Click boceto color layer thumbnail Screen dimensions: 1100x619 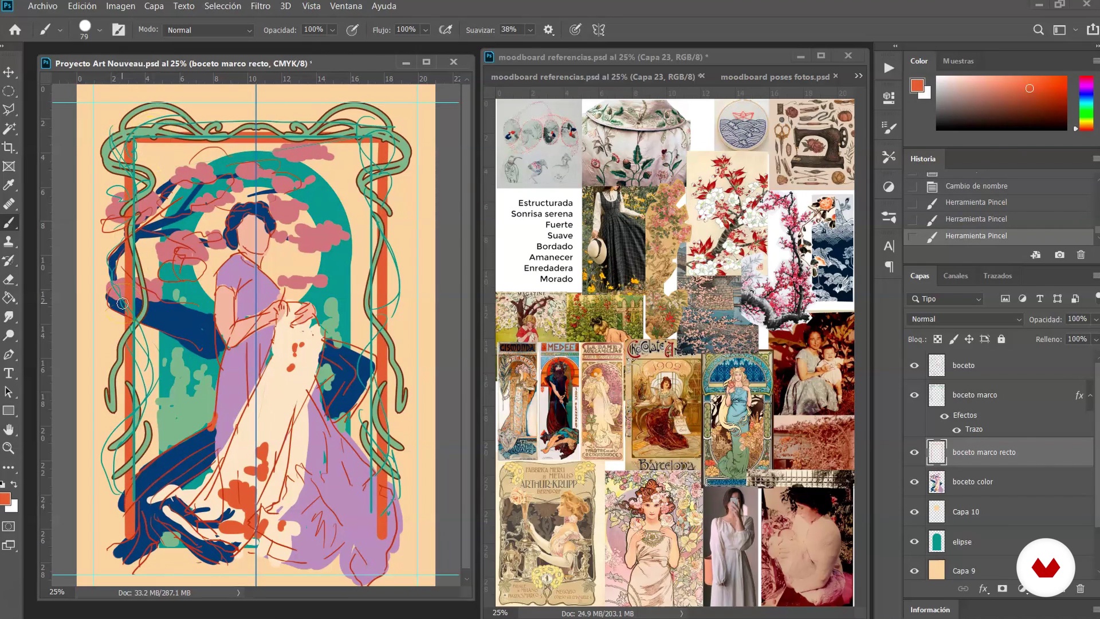click(936, 483)
